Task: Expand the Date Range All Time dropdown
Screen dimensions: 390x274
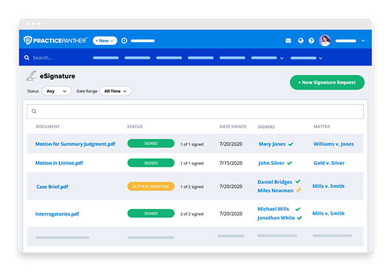Action: 116,91
